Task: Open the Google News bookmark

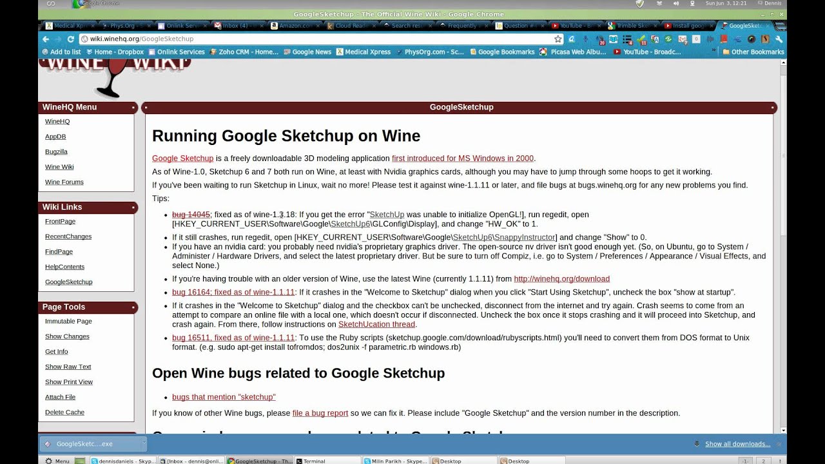Action: point(307,52)
